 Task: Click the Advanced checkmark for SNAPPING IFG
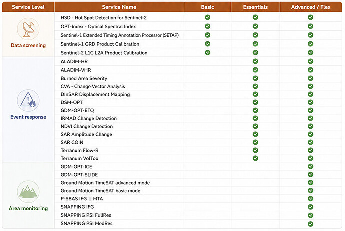pyautogui.click(x=310, y=207)
